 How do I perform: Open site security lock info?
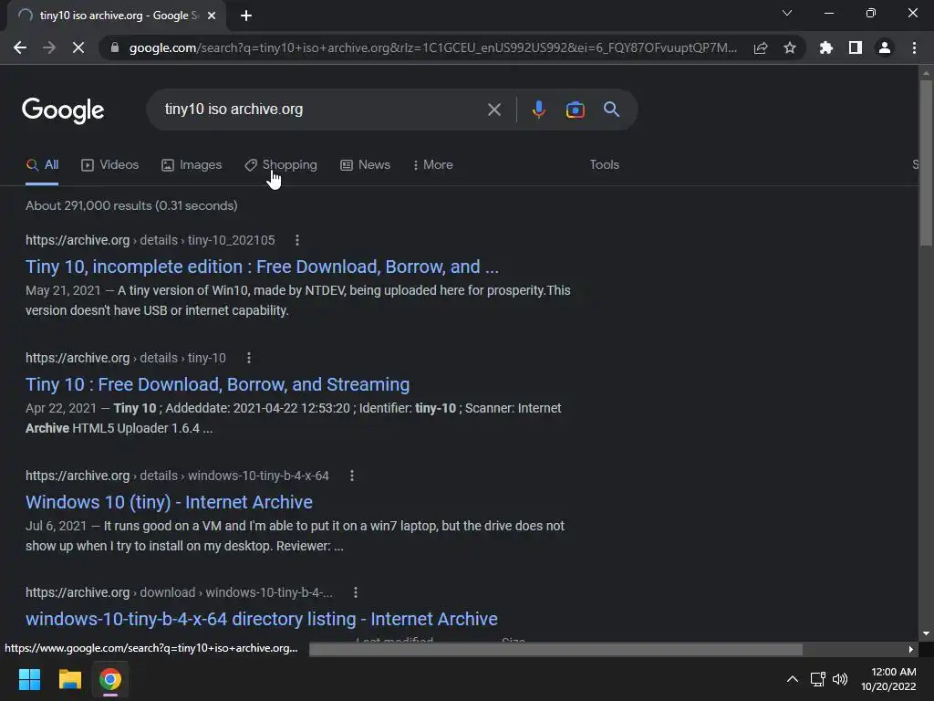click(x=115, y=47)
